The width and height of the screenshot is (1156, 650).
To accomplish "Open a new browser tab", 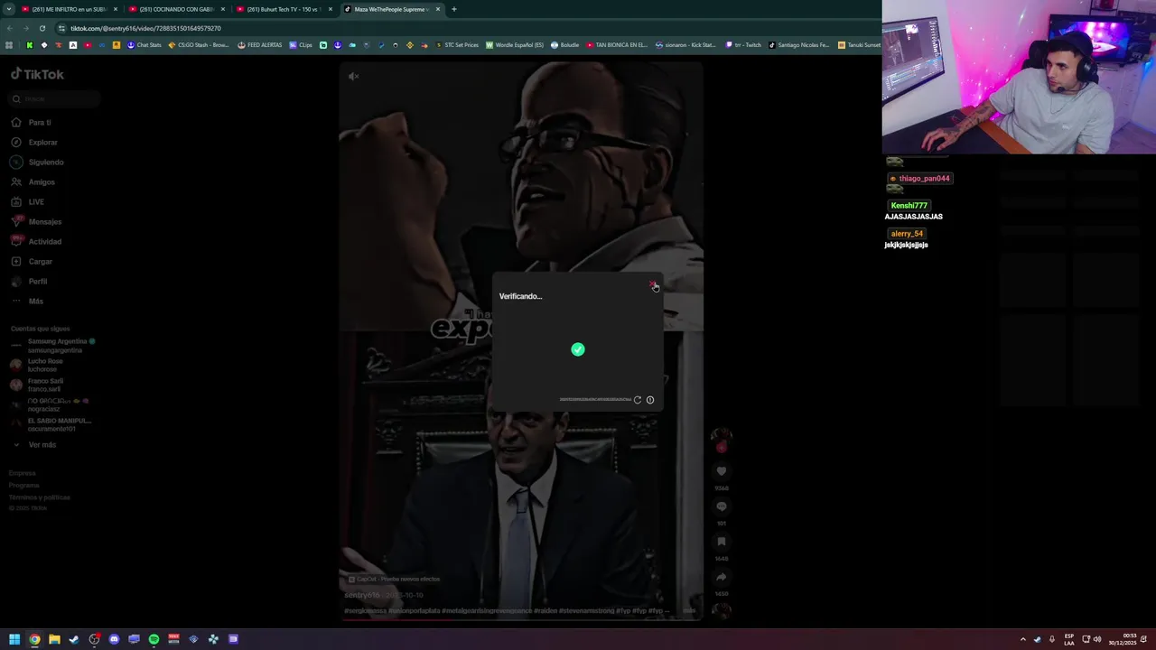I will (454, 9).
